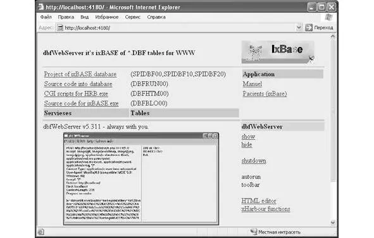The width and height of the screenshot is (374, 238).
Task: Click the show dbfWebServer link
Action: 248,137
